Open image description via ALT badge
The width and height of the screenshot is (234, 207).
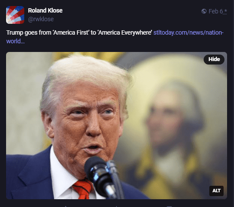tap(216, 191)
